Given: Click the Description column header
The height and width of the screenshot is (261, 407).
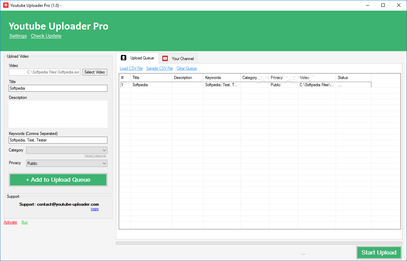Looking at the screenshot, I should pyautogui.click(x=187, y=78).
